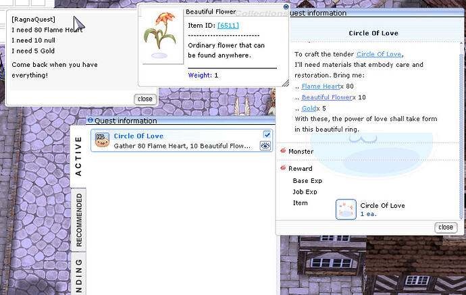The image size is (466, 295).
Task: Click the Circle Of Love reward item icon
Action: (346, 209)
